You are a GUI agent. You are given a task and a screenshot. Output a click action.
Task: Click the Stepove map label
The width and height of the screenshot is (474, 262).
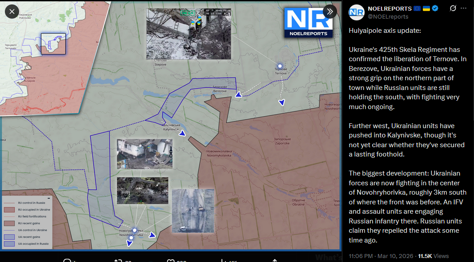160,63
